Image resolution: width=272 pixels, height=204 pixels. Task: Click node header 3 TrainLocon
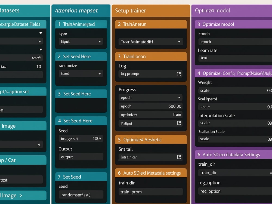151,56
